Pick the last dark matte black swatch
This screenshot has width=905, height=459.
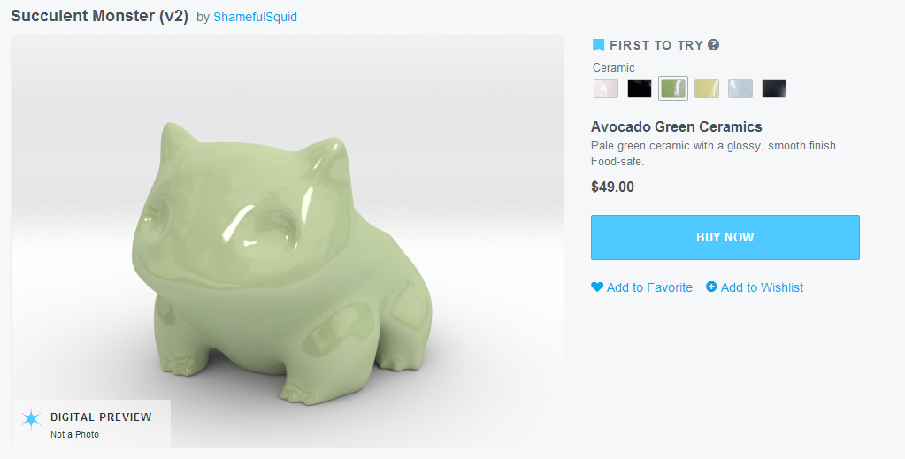coord(774,88)
